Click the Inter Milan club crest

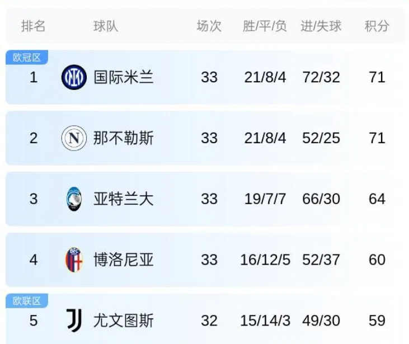tap(74, 77)
